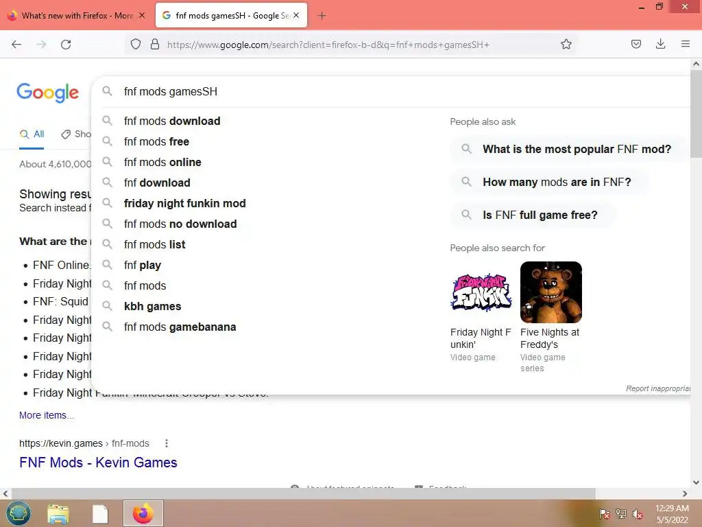Select suggestion 'fnf play'
The width and height of the screenshot is (702, 527).
143,266
